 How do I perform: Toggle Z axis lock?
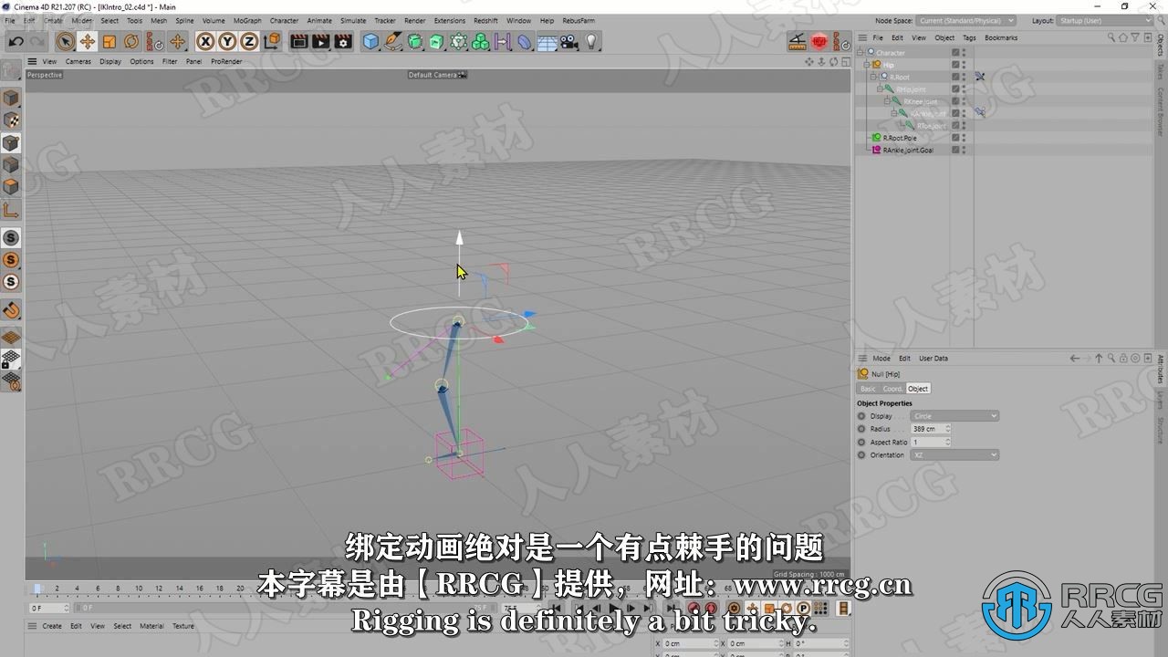(x=247, y=41)
